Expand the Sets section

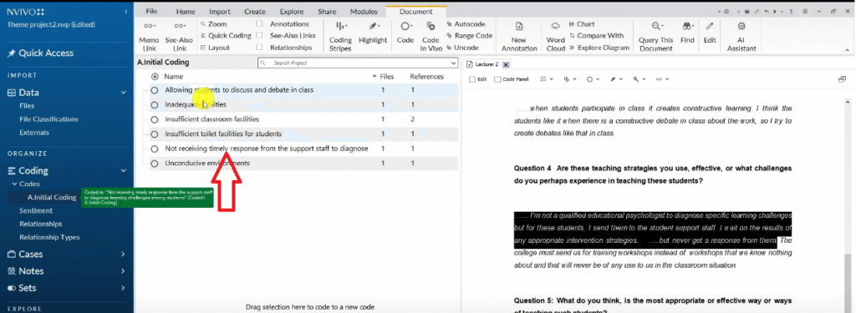point(123,288)
